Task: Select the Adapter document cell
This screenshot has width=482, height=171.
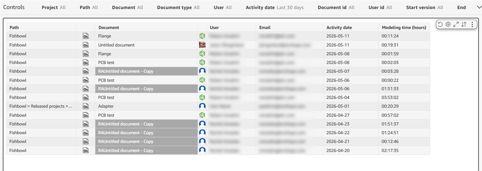Action: coord(146,106)
